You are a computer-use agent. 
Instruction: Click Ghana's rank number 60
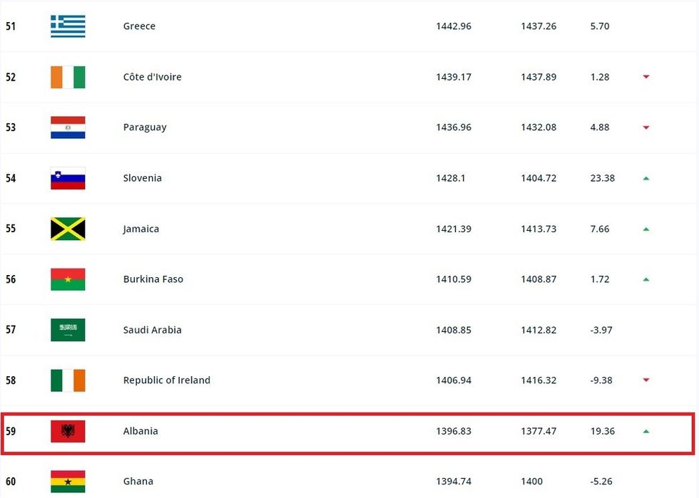11,482
